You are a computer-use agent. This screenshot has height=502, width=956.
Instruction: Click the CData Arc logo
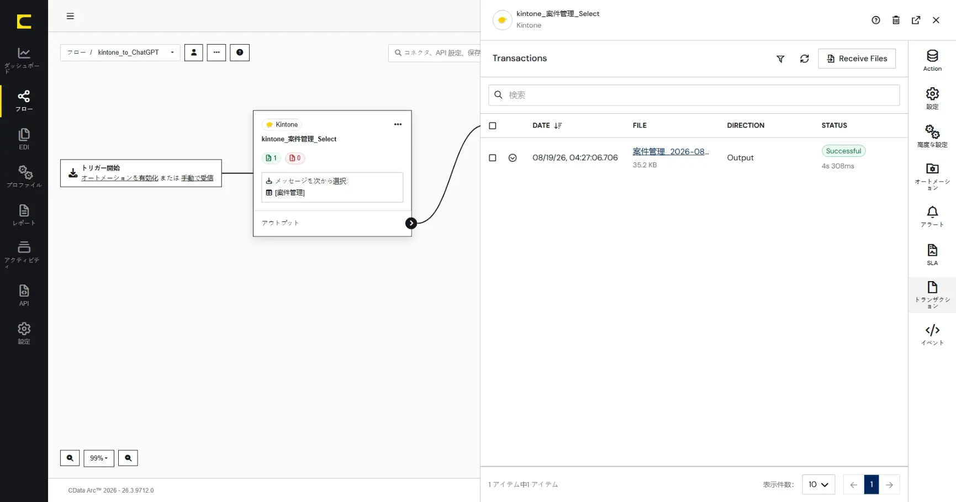24,21
